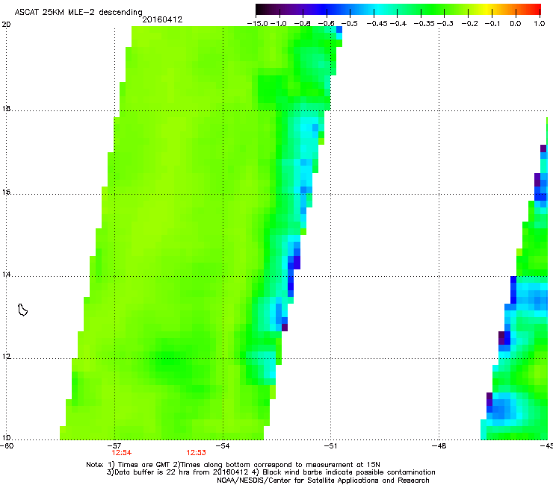Image resolution: width=553 pixels, height=485 pixels.
Task: Click the color scale label "1.0"
Action: pos(540,24)
